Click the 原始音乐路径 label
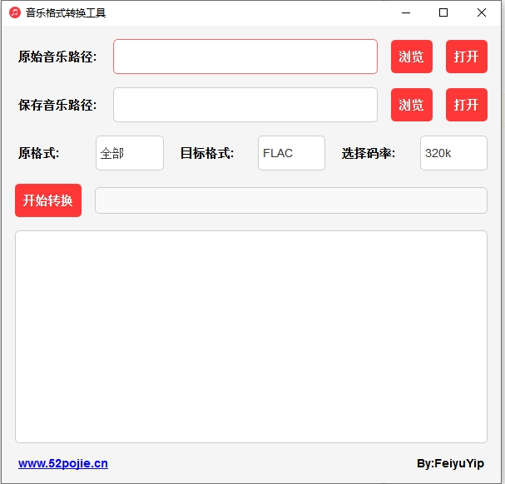The height and width of the screenshot is (484, 505). (x=57, y=57)
